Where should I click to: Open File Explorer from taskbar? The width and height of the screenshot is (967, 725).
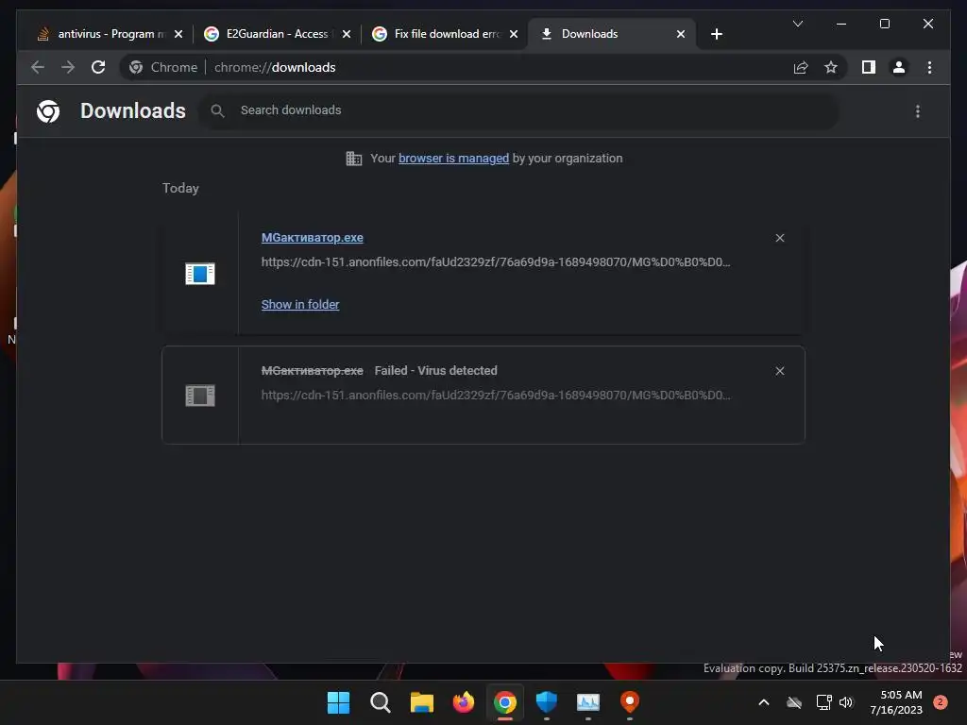(x=422, y=702)
